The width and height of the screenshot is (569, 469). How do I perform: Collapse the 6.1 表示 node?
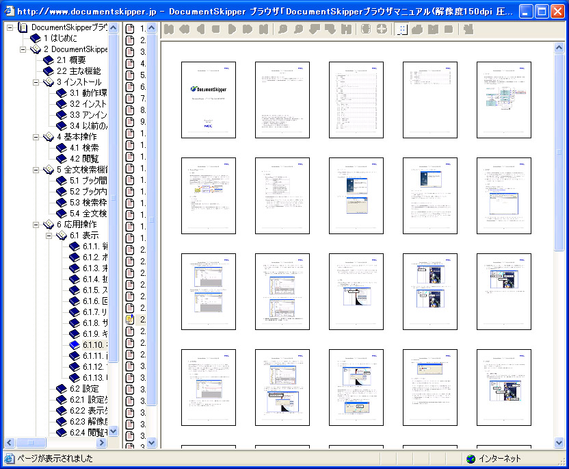tap(49, 236)
